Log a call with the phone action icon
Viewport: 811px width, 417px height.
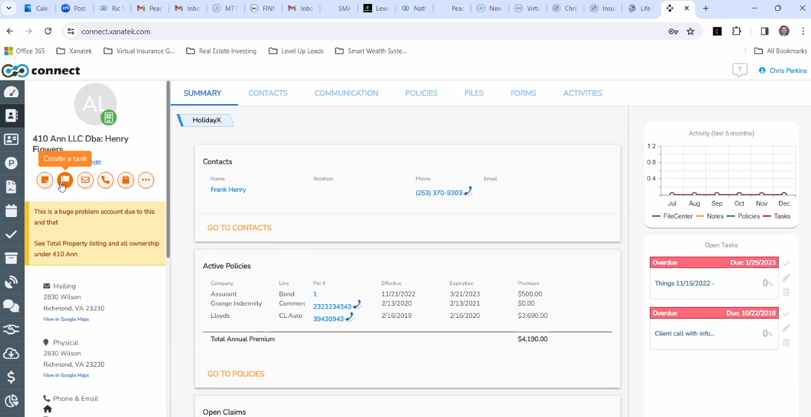tap(105, 180)
